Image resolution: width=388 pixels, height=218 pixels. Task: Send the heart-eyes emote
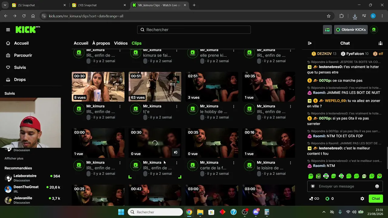point(379,176)
